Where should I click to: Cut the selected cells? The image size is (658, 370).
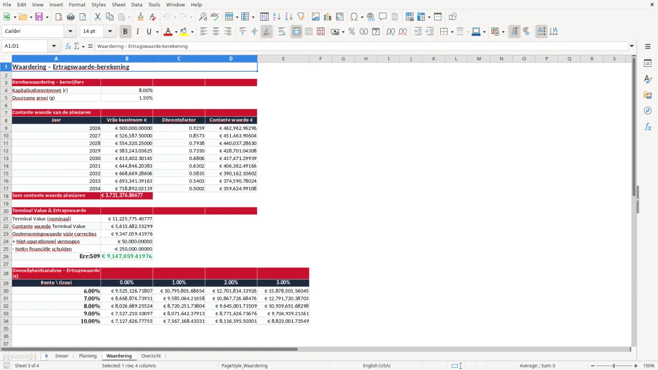pyautogui.click(x=98, y=17)
